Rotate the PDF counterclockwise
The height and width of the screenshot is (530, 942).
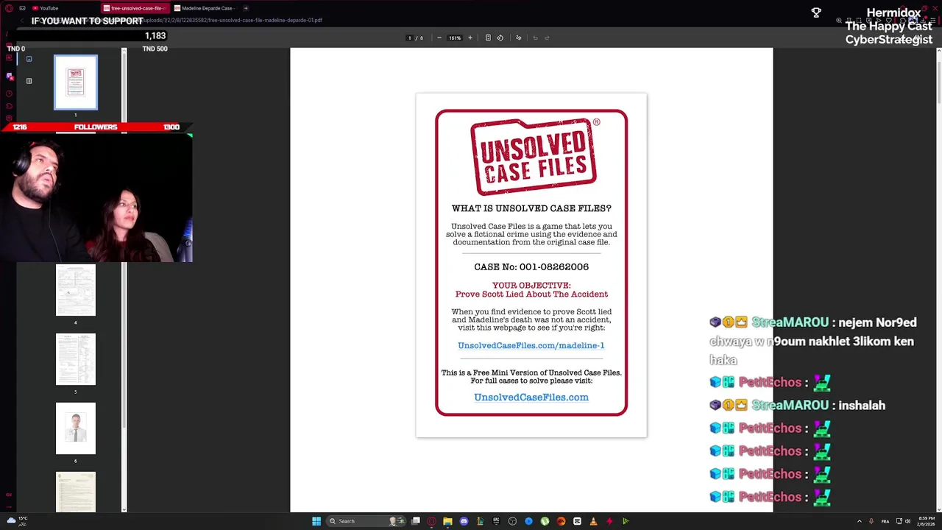pyautogui.click(x=500, y=38)
